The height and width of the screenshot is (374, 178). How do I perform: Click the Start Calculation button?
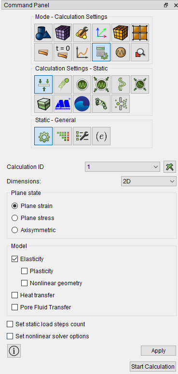click(x=153, y=367)
